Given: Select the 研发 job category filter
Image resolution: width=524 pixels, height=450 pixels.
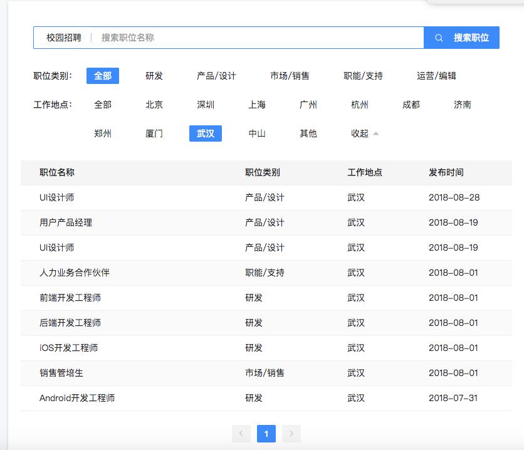Looking at the screenshot, I should (154, 75).
